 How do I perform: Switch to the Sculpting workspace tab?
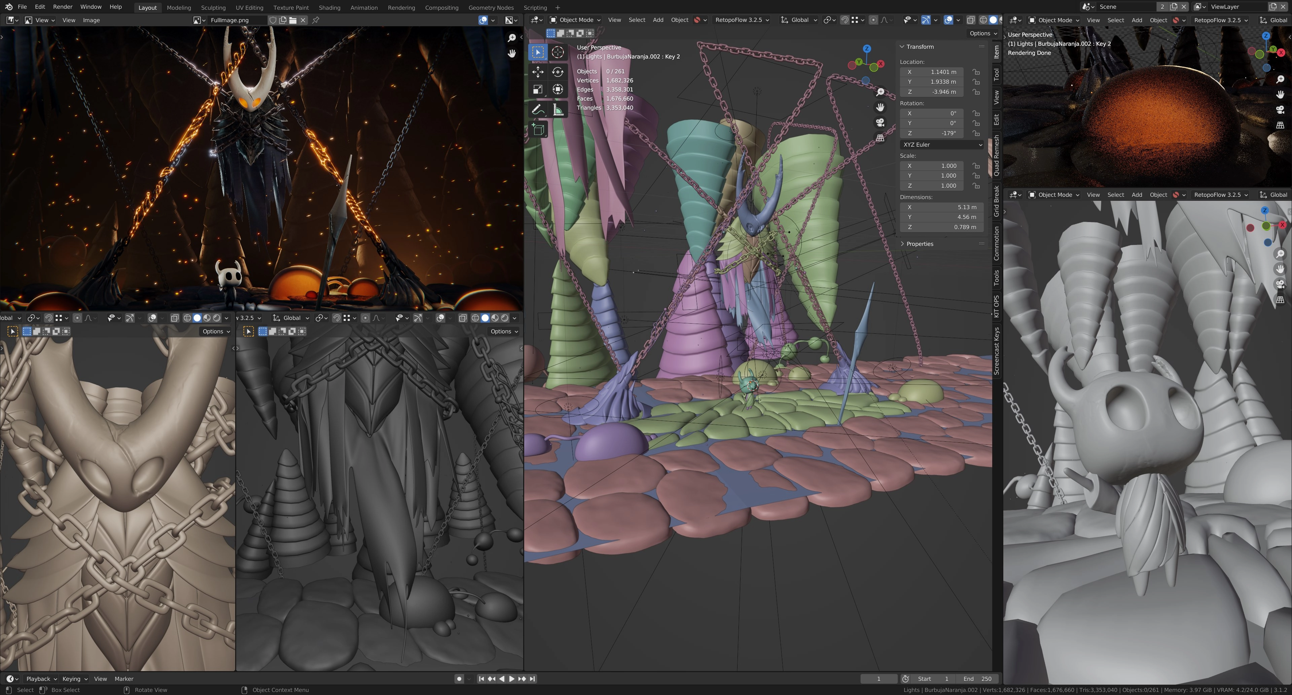[213, 7]
